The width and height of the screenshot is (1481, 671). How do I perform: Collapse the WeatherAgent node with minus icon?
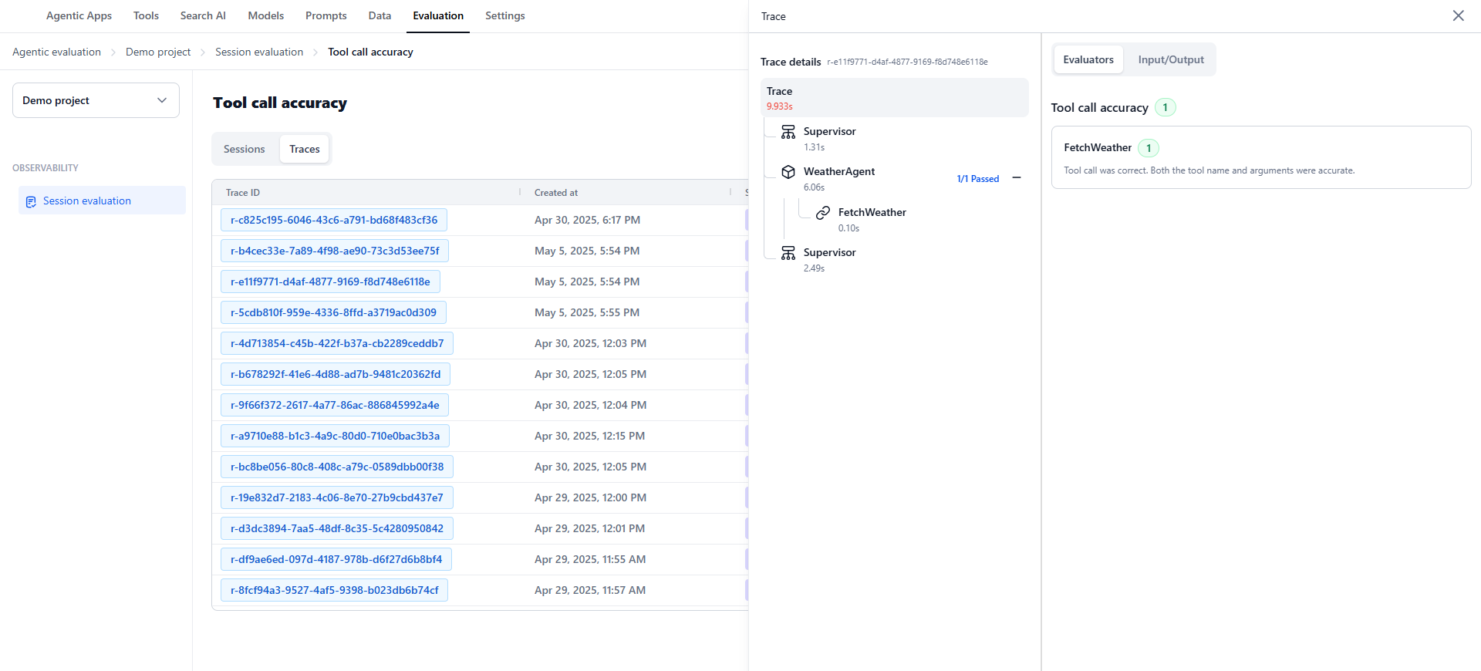pos(1017,178)
